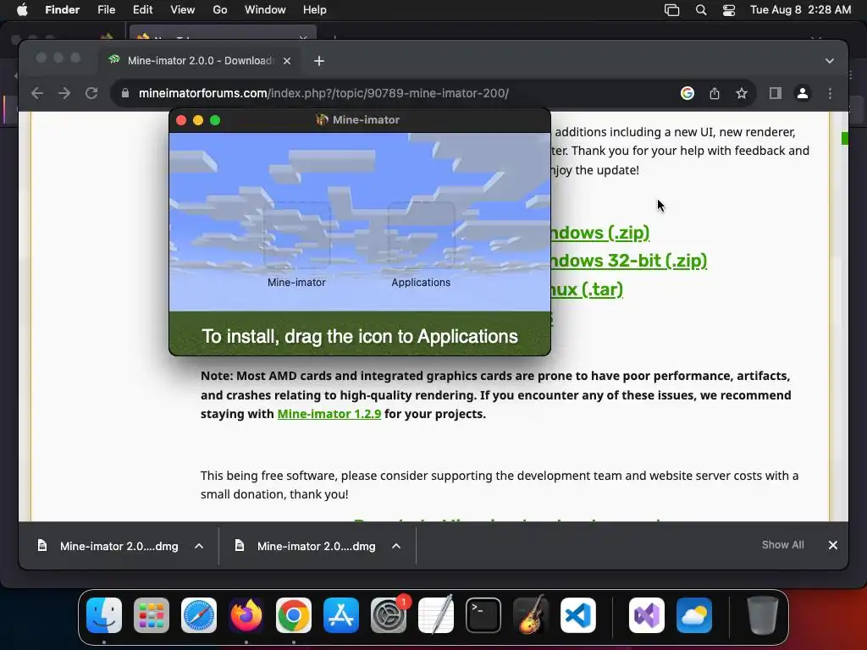
Task: Open TextEdit from the dock
Action: coord(436,615)
